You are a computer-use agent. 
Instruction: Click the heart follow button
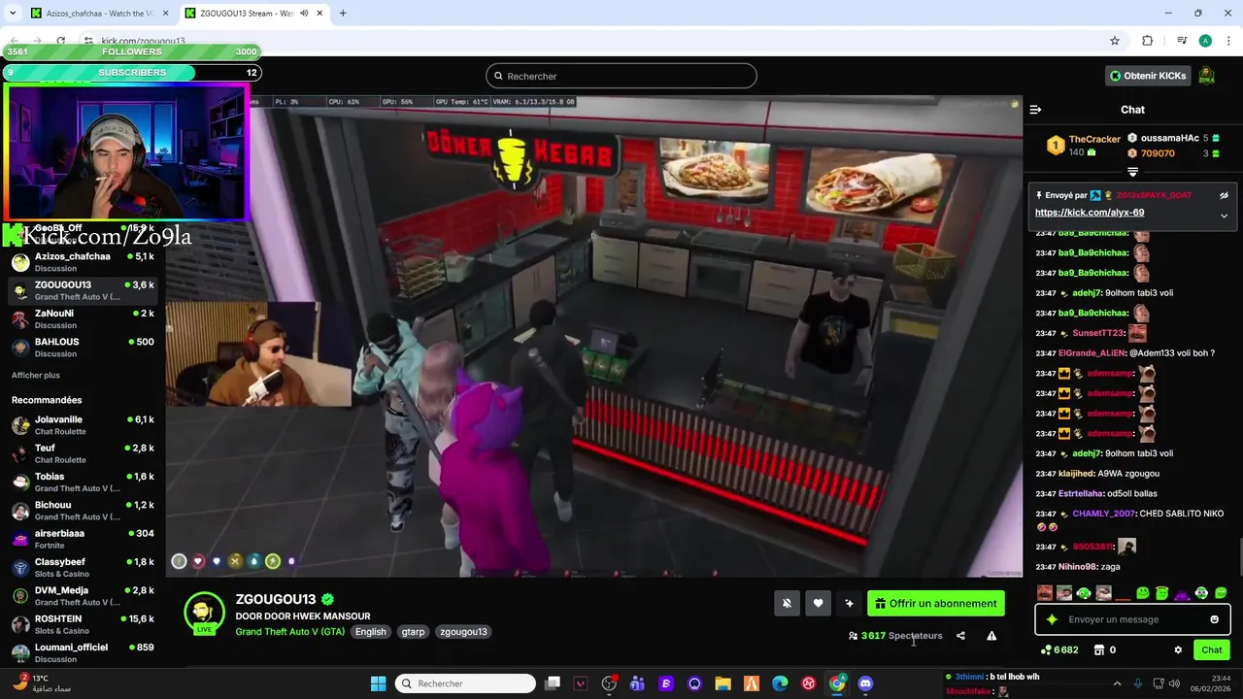pyautogui.click(x=818, y=603)
